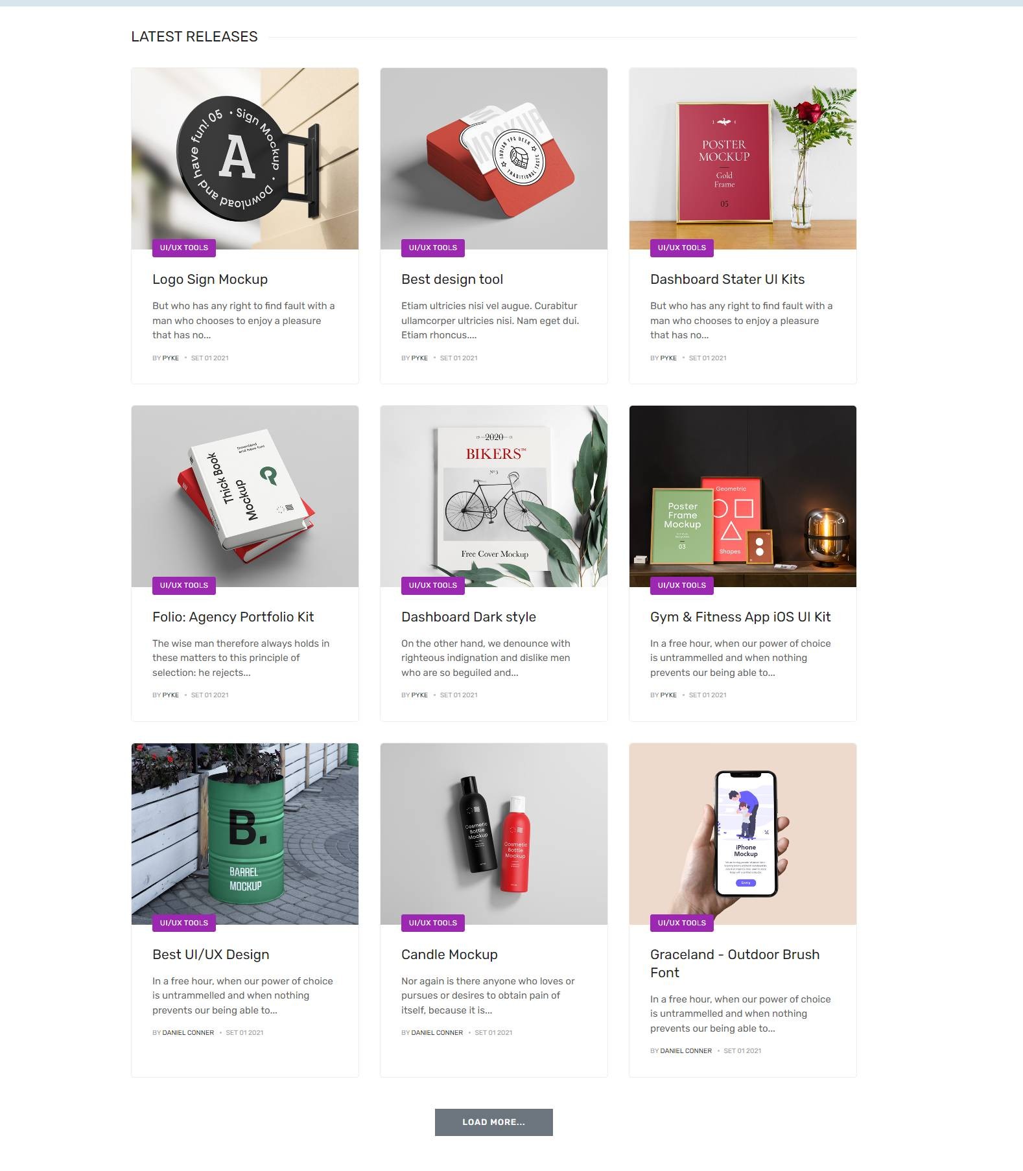Click UI/UX Tools tag on Best UI/UX Design card

pyautogui.click(x=184, y=923)
